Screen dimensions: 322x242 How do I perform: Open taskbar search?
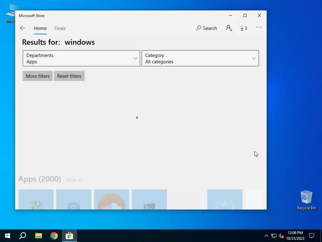pyautogui.click(x=23, y=236)
